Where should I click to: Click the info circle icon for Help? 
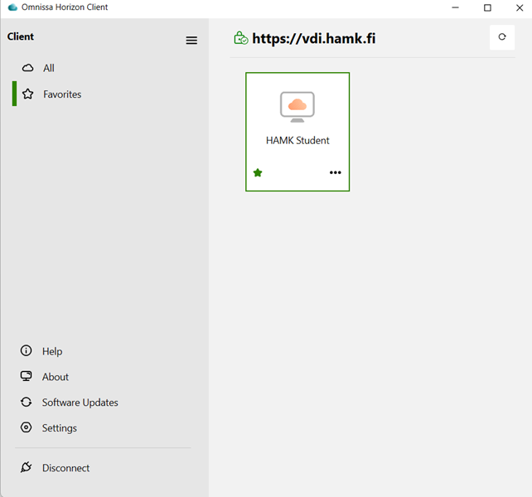coord(27,350)
